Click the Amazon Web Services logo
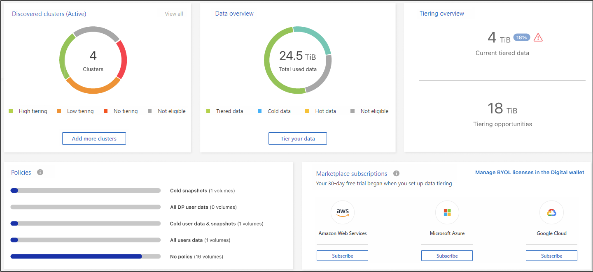The image size is (593, 272). pyautogui.click(x=342, y=212)
